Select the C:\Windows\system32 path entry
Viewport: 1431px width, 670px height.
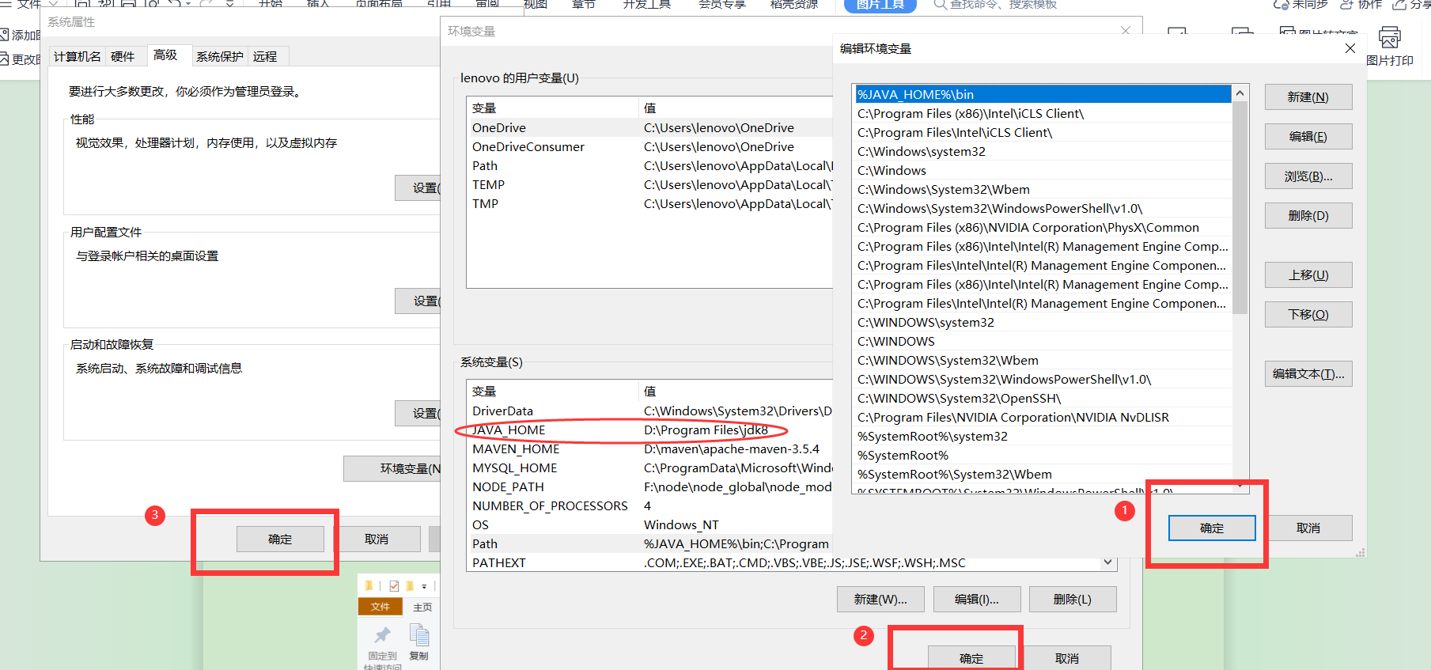1043,151
